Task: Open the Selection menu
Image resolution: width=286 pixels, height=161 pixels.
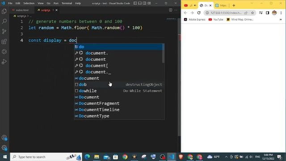Action: pyautogui.click(x=29, y=3)
